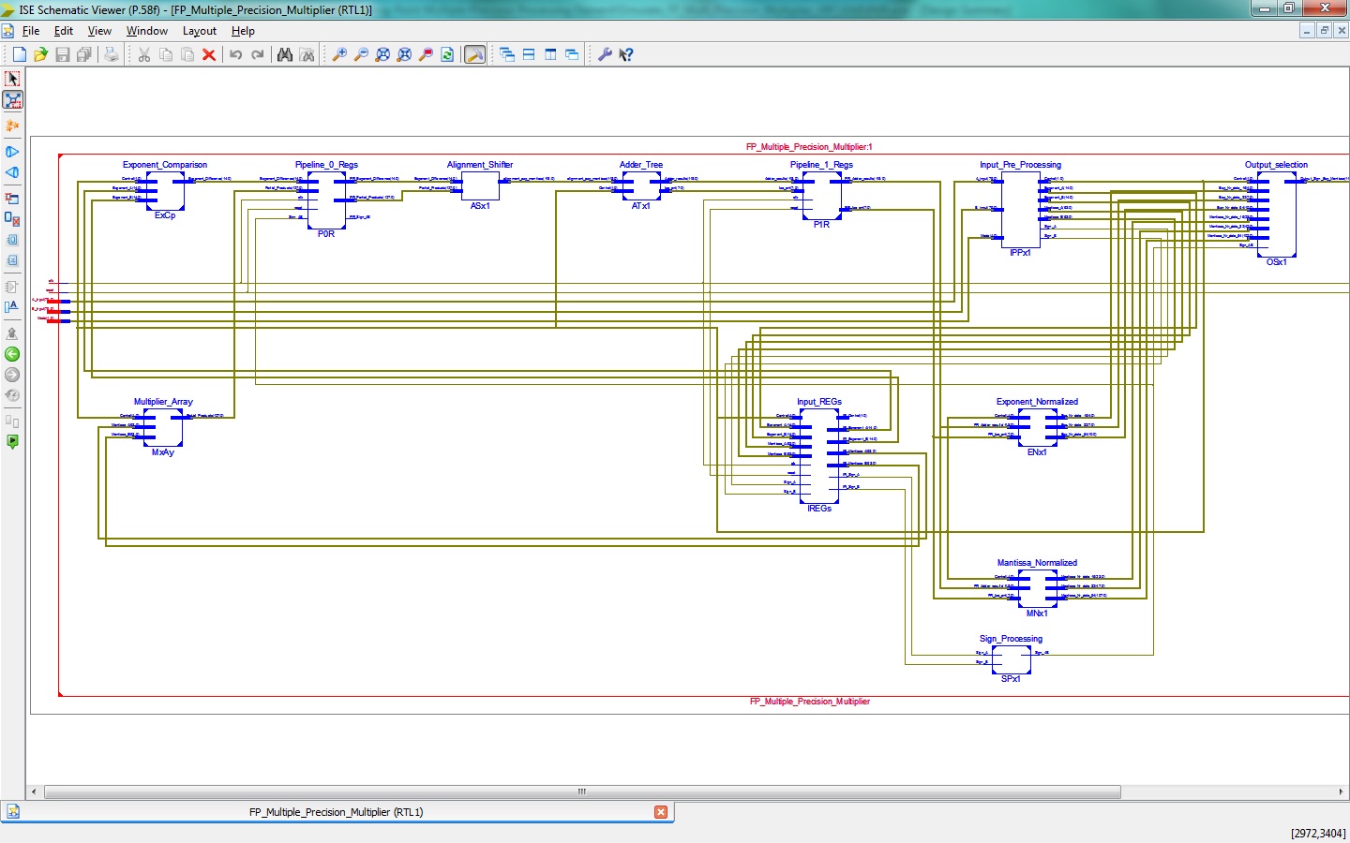
Task: Click the Copy icon in toolbar
Action: coord(166,55)
